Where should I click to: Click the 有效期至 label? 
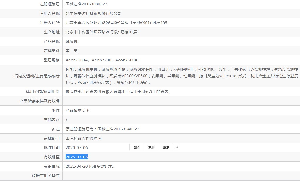point(52,157)
